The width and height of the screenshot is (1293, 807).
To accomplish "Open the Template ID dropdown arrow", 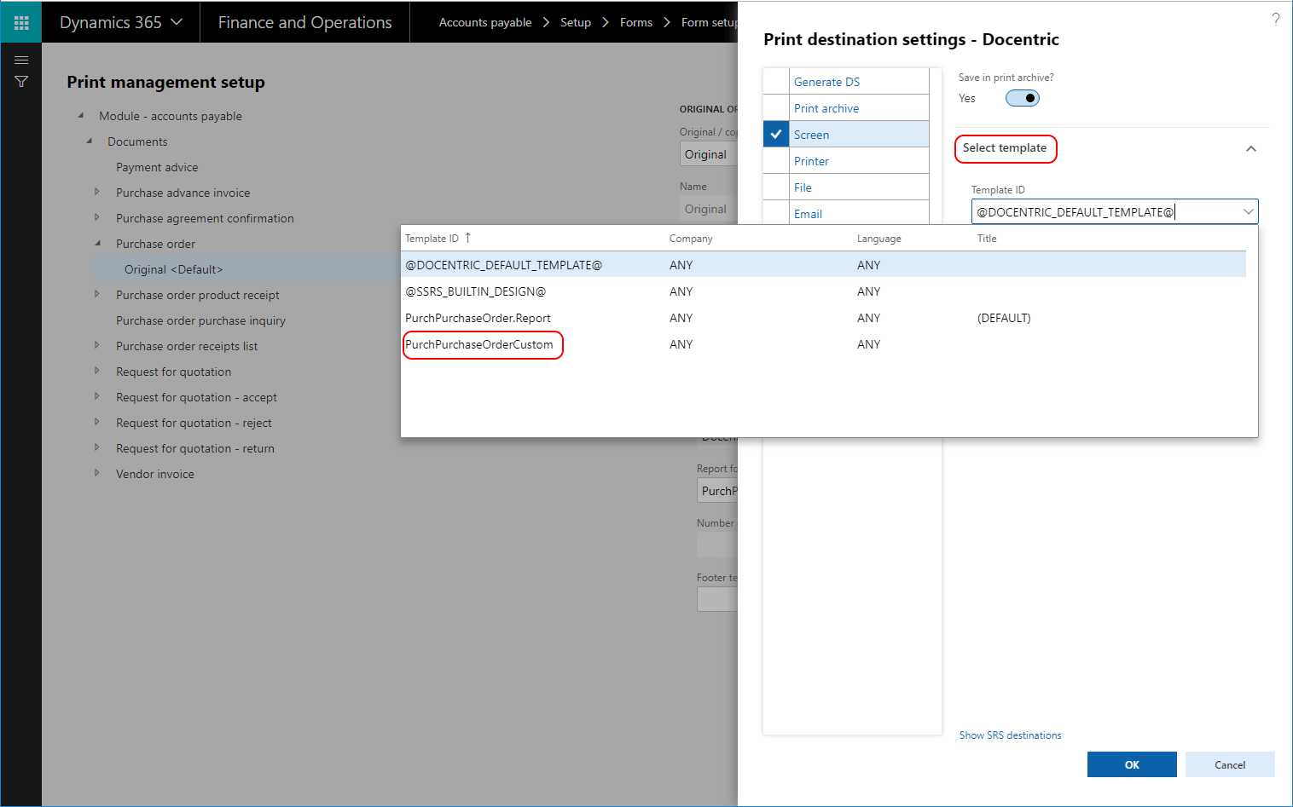I will pos(1248,212).
